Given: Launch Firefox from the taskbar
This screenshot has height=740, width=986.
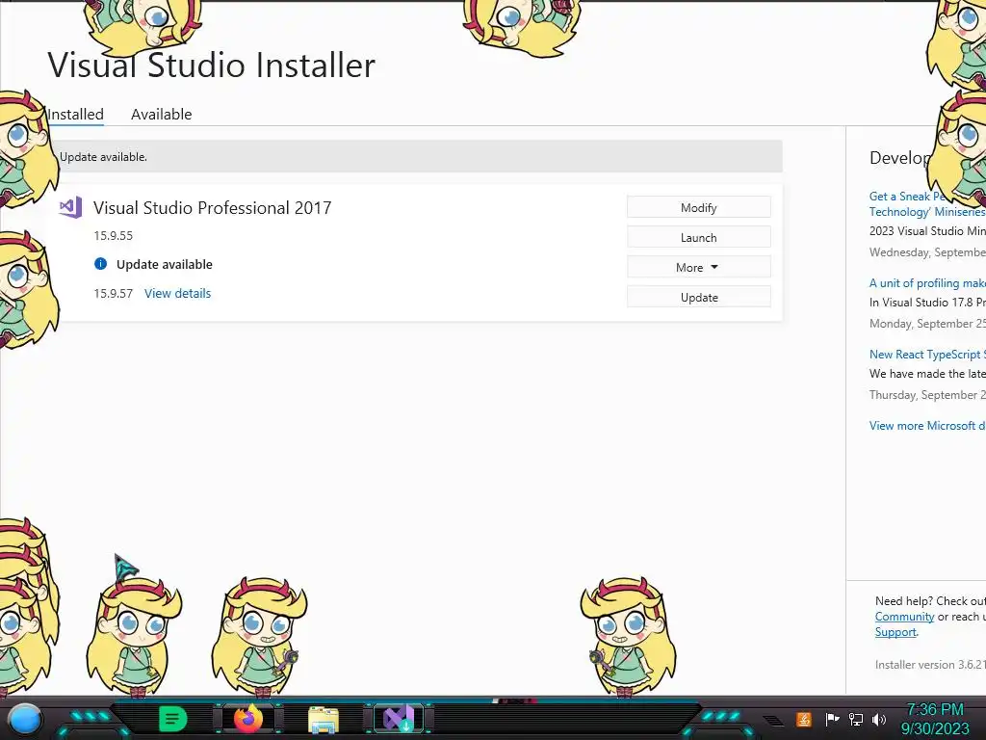Looking at the screenshot, I should 248,719.
